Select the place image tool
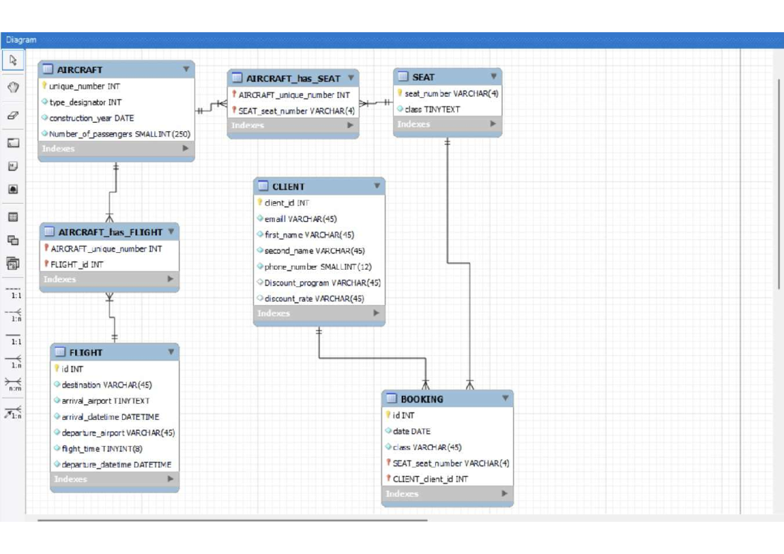Viewport: 784px width, 554px height. (x=12, y=189)
